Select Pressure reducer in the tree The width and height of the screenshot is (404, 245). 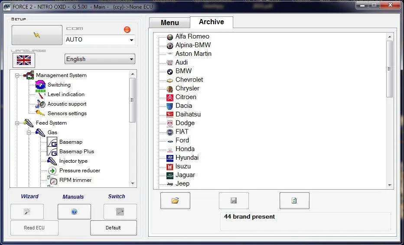click(79, 171)
